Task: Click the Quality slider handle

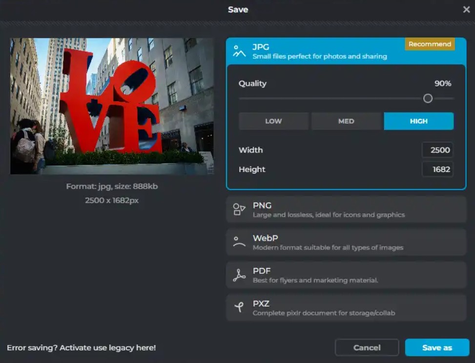Action: pos(428,98)
